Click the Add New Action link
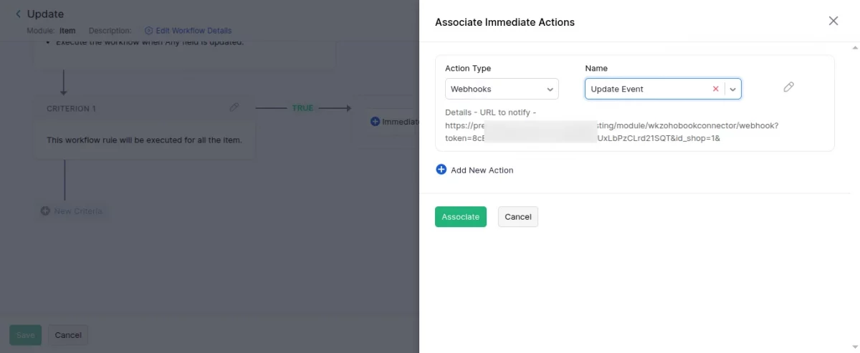This screenshot has height=353, width=860. click(482, 170)
